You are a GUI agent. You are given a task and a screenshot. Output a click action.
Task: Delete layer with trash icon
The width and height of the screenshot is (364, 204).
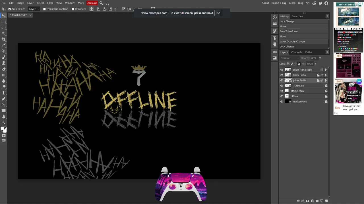(326, 201)
